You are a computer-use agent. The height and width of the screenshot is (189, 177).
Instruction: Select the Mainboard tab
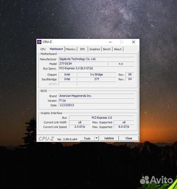(x=56, y=49)
